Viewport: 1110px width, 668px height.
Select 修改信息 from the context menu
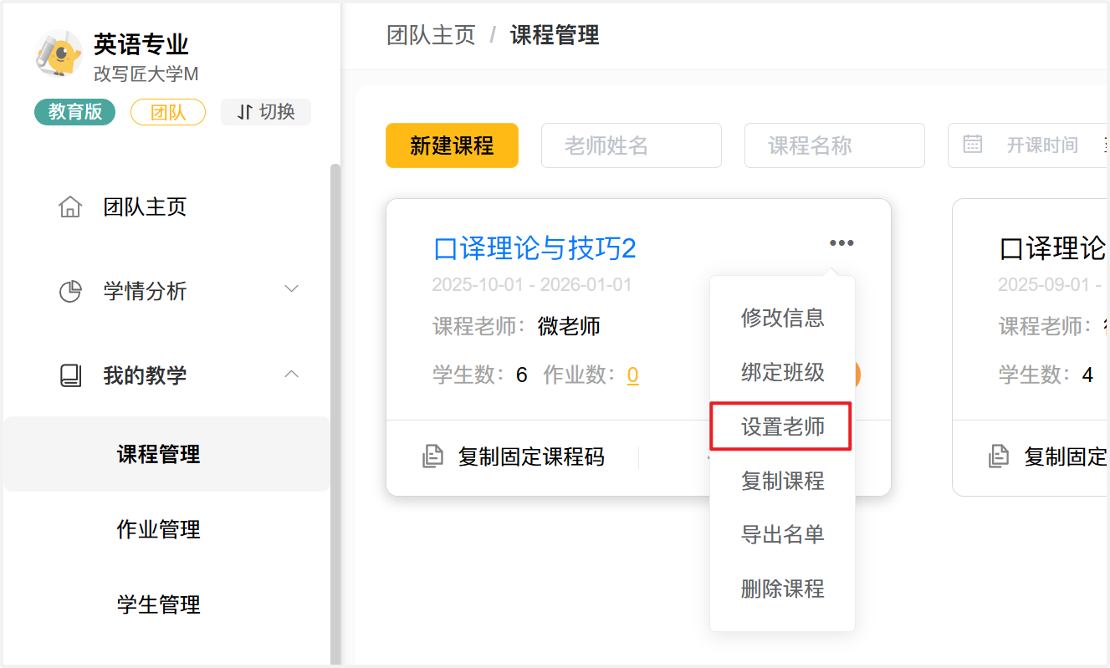[x=782, y=318]
